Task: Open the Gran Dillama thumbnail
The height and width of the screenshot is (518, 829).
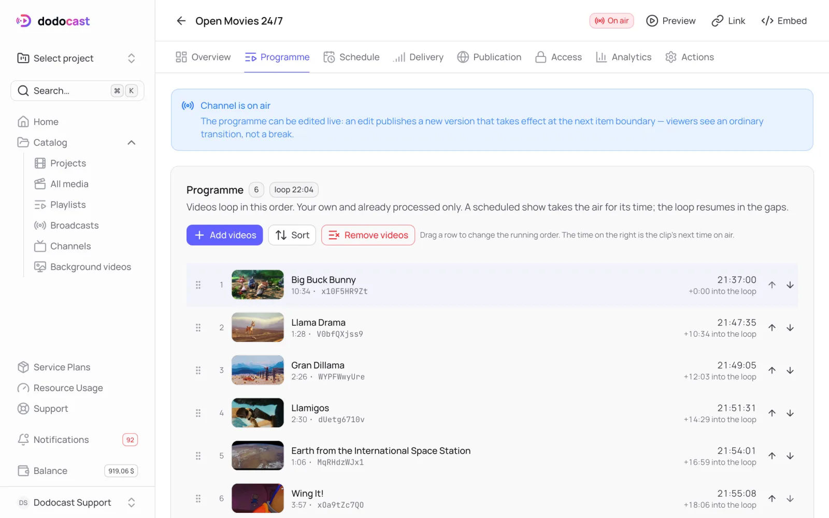Action: tap(258, 370)
